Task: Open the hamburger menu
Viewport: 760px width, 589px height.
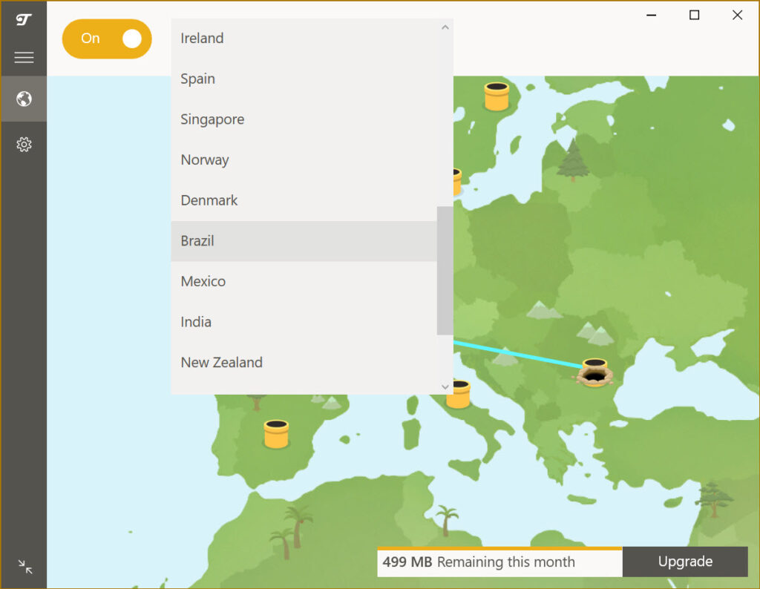Action: [x=24, y=58]
